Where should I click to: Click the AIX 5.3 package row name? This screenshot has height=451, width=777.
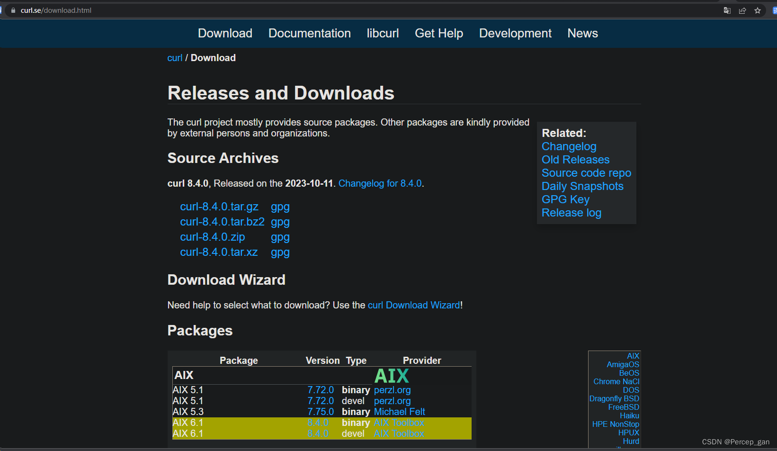click(188, 412)
